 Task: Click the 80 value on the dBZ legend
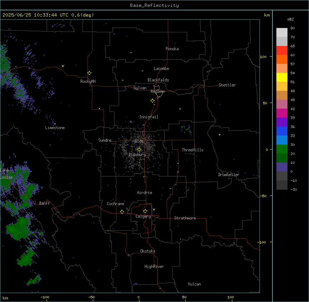[293, 28]
